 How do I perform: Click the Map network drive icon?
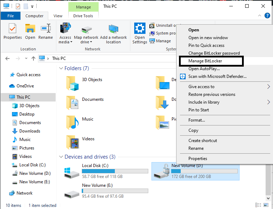pyautogui.click(x=86, y=30)
